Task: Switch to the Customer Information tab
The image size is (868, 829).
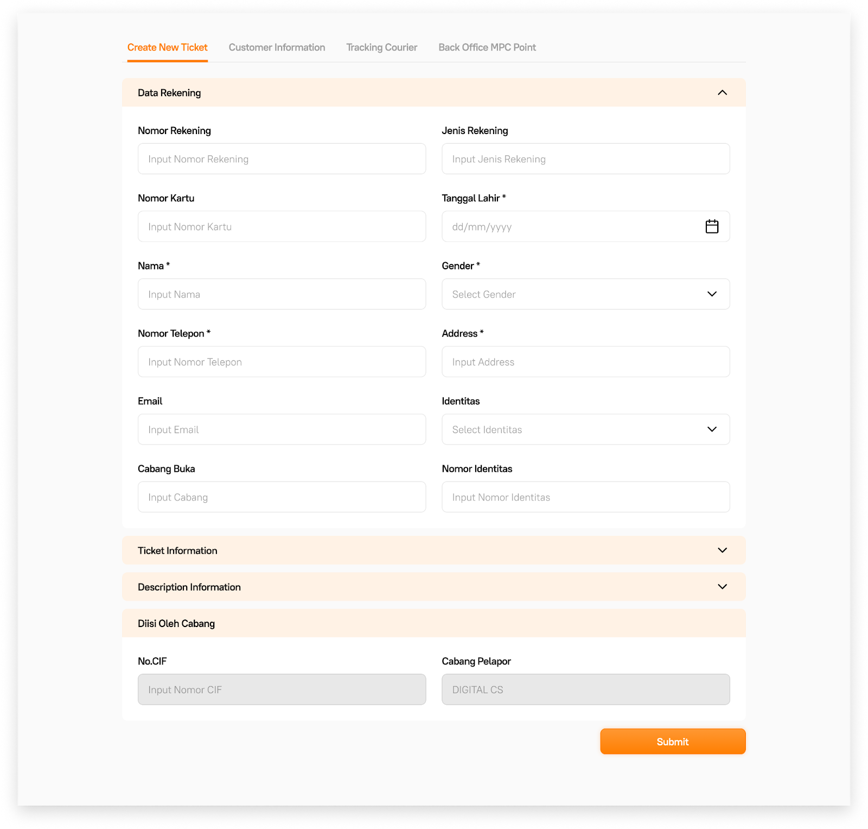Action: click(277, 47)
